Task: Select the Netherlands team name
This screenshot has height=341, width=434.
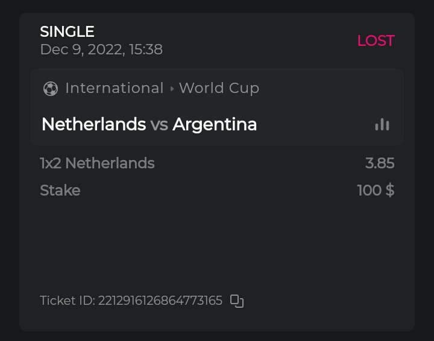Action: (93, 124)
